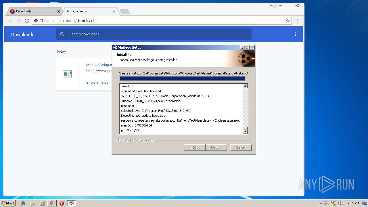368x207 pixels.
Task: Click the show desktop tray icon
Action: 365,203
